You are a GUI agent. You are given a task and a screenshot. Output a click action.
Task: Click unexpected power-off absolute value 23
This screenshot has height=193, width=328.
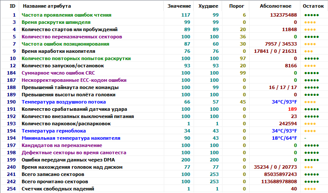coord(294,116)
